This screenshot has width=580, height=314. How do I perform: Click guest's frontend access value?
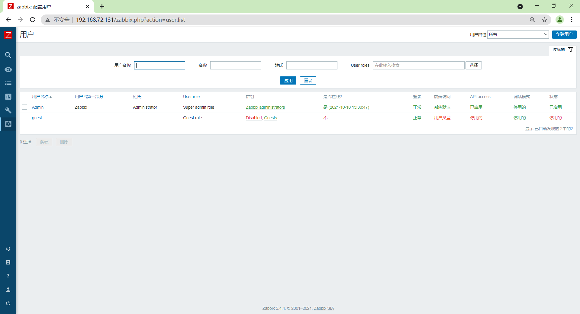point(442,118)
